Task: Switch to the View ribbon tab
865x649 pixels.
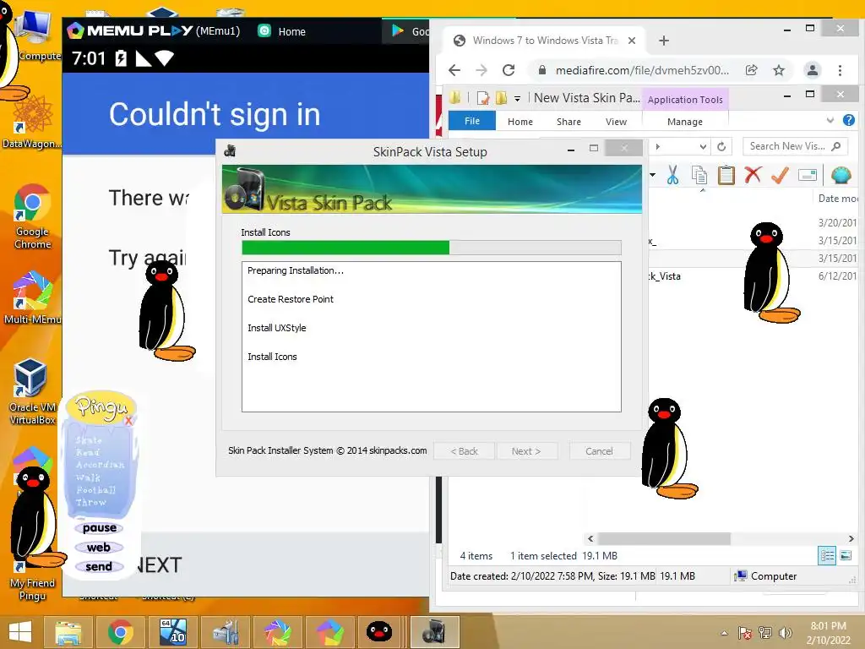Action: coord(616,122)
